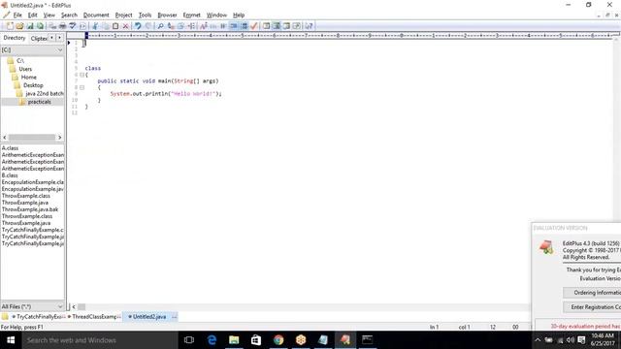Open the Project menu
Viewport: 621px width, 349px height.
123,16
